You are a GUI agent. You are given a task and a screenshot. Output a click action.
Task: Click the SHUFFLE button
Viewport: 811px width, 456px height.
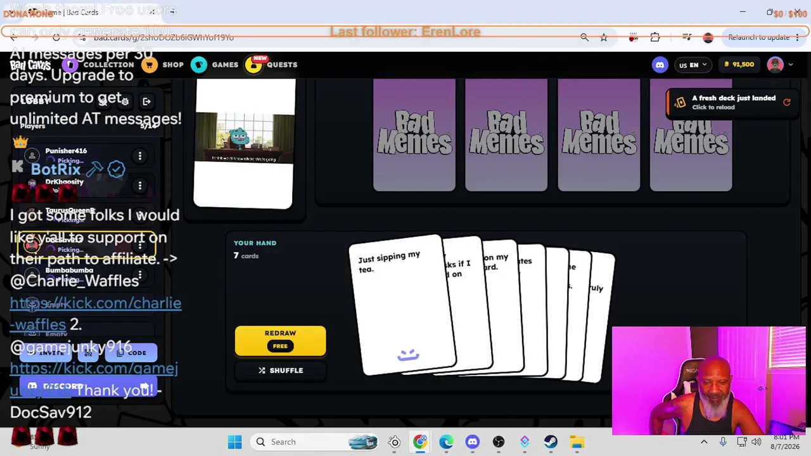[x=280, y=370]
